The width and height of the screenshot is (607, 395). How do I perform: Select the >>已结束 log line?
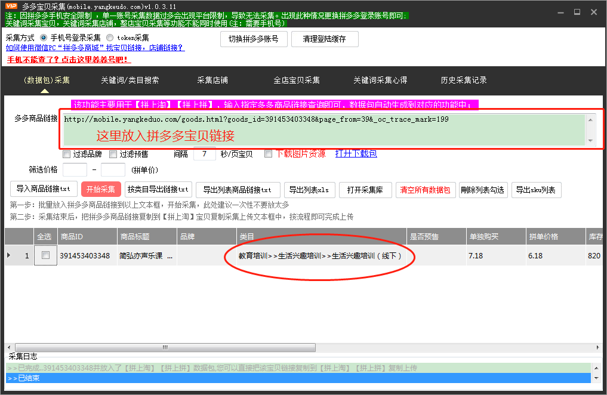(298, 378)
